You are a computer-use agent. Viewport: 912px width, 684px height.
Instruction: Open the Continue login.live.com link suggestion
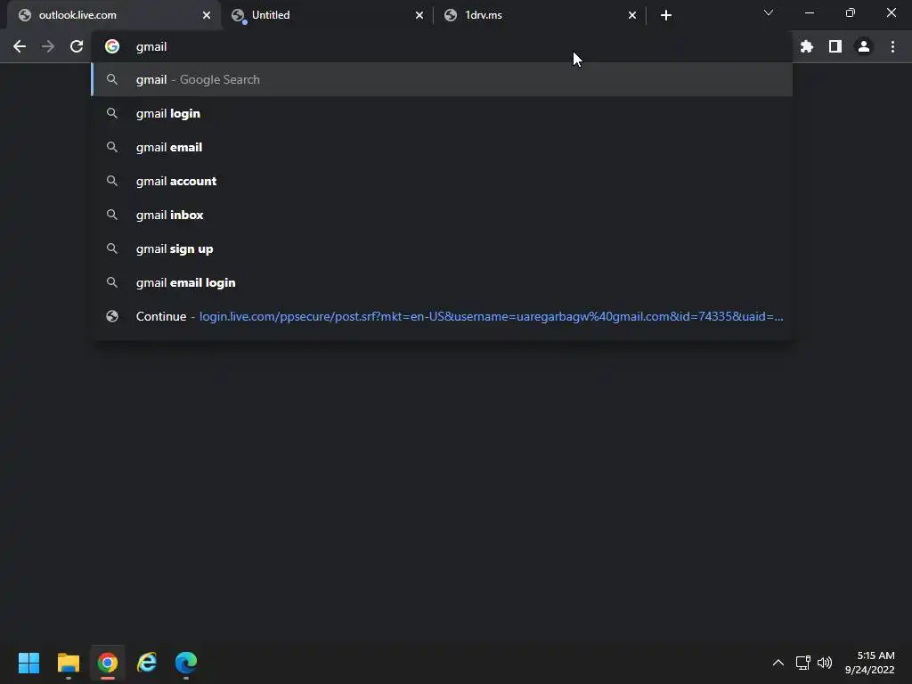click(x=442, y=316)
